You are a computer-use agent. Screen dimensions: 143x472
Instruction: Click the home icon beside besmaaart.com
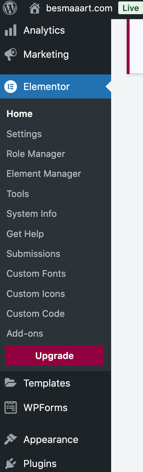click(35, 8)
